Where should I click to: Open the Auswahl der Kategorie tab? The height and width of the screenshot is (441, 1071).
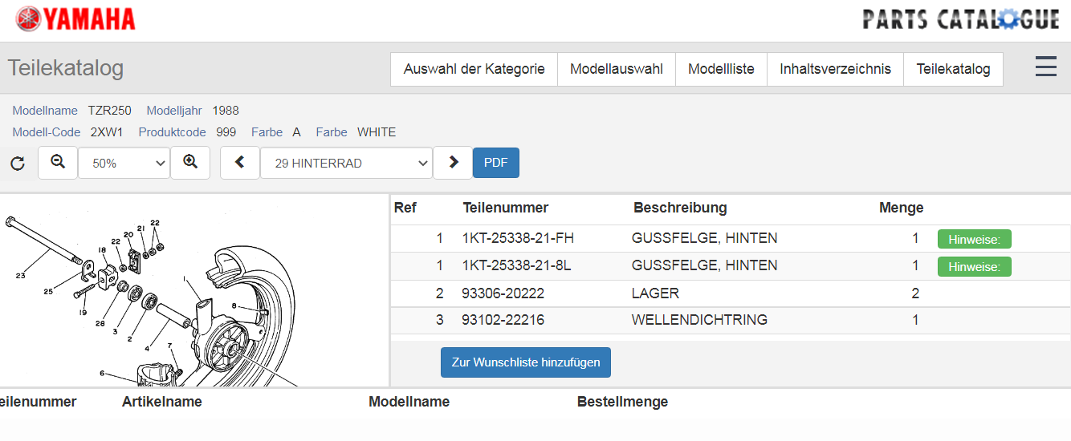(474, 69)
